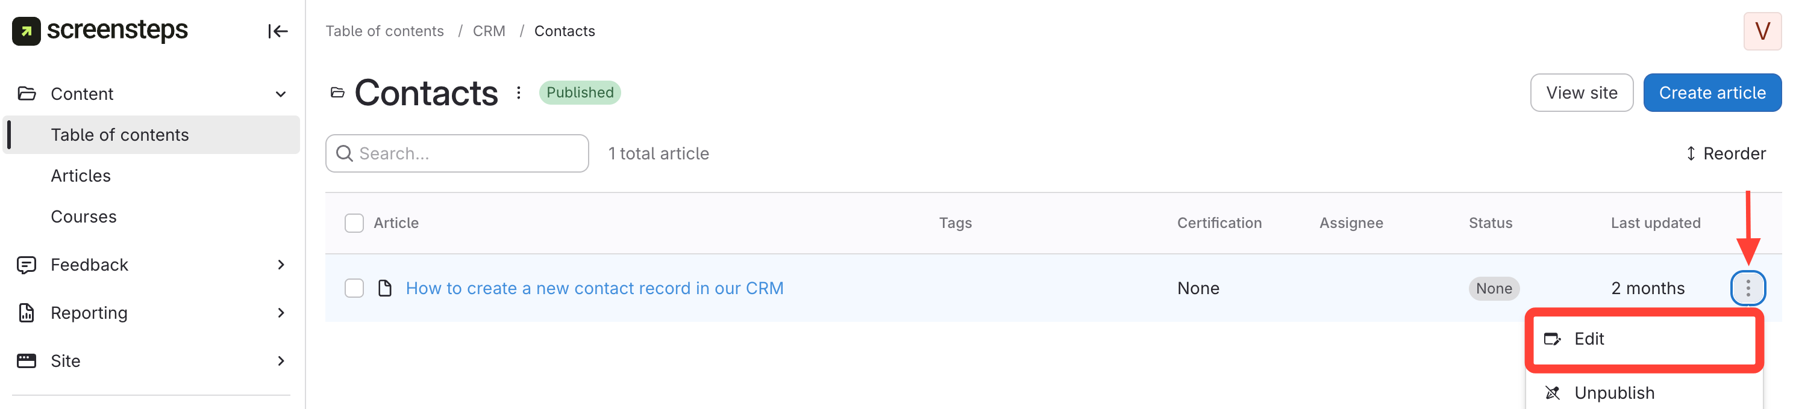Expand the Reporting sidebar section
Viewport: 1793px width, 409px height.
(281, 313)
